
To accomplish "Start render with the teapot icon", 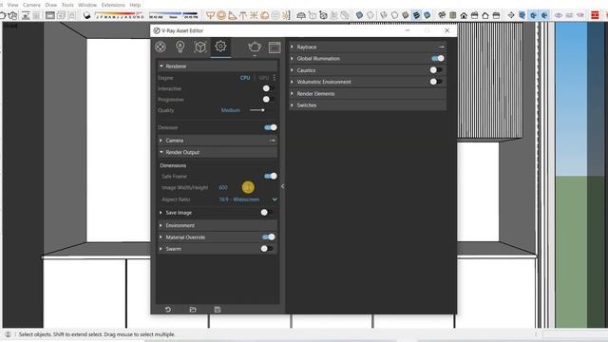I will pos(255,47).
